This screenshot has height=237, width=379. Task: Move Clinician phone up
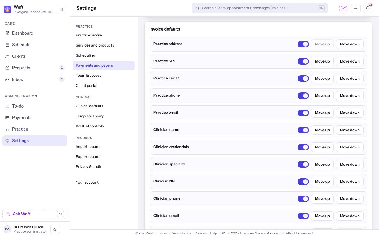point(322,199)
